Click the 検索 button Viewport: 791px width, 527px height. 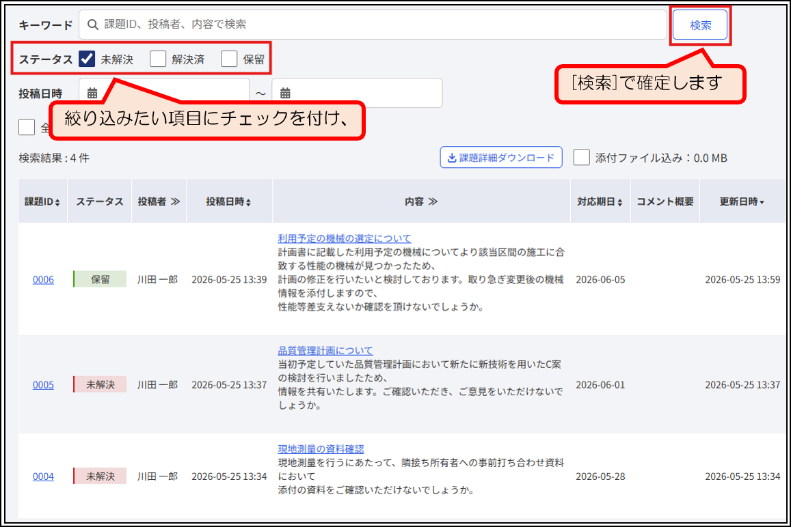coord(700,25)
